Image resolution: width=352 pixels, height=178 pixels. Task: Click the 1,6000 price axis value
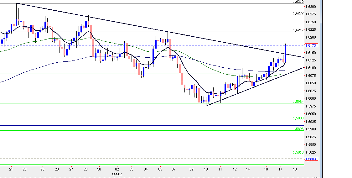311,98
